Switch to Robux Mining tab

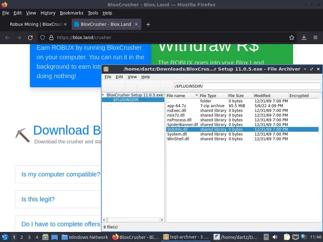pos(35,24)
